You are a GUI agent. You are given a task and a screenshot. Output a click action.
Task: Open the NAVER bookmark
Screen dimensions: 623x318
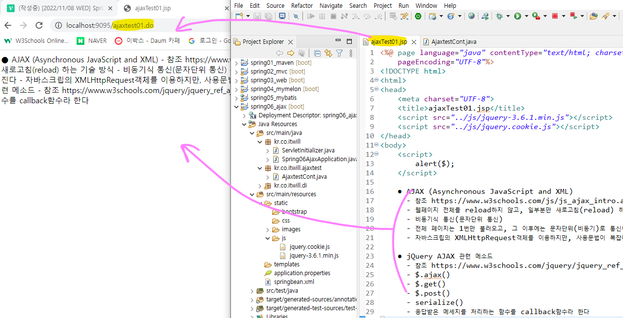(x=92, y=41)
